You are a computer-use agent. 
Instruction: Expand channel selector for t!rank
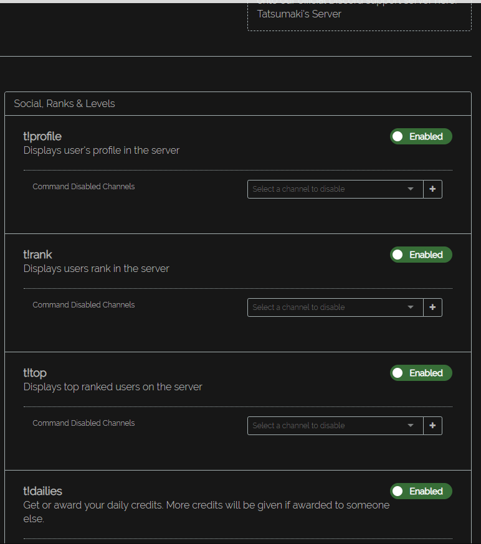335,307
